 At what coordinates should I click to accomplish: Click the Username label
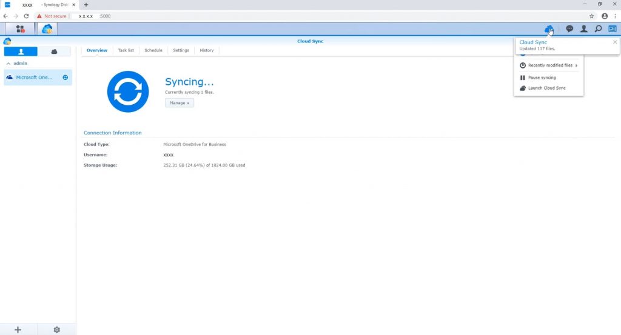(95, 154)
